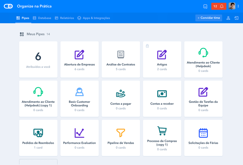
Task: Click the members person icon in navbar
Action: tap(228, 18)
